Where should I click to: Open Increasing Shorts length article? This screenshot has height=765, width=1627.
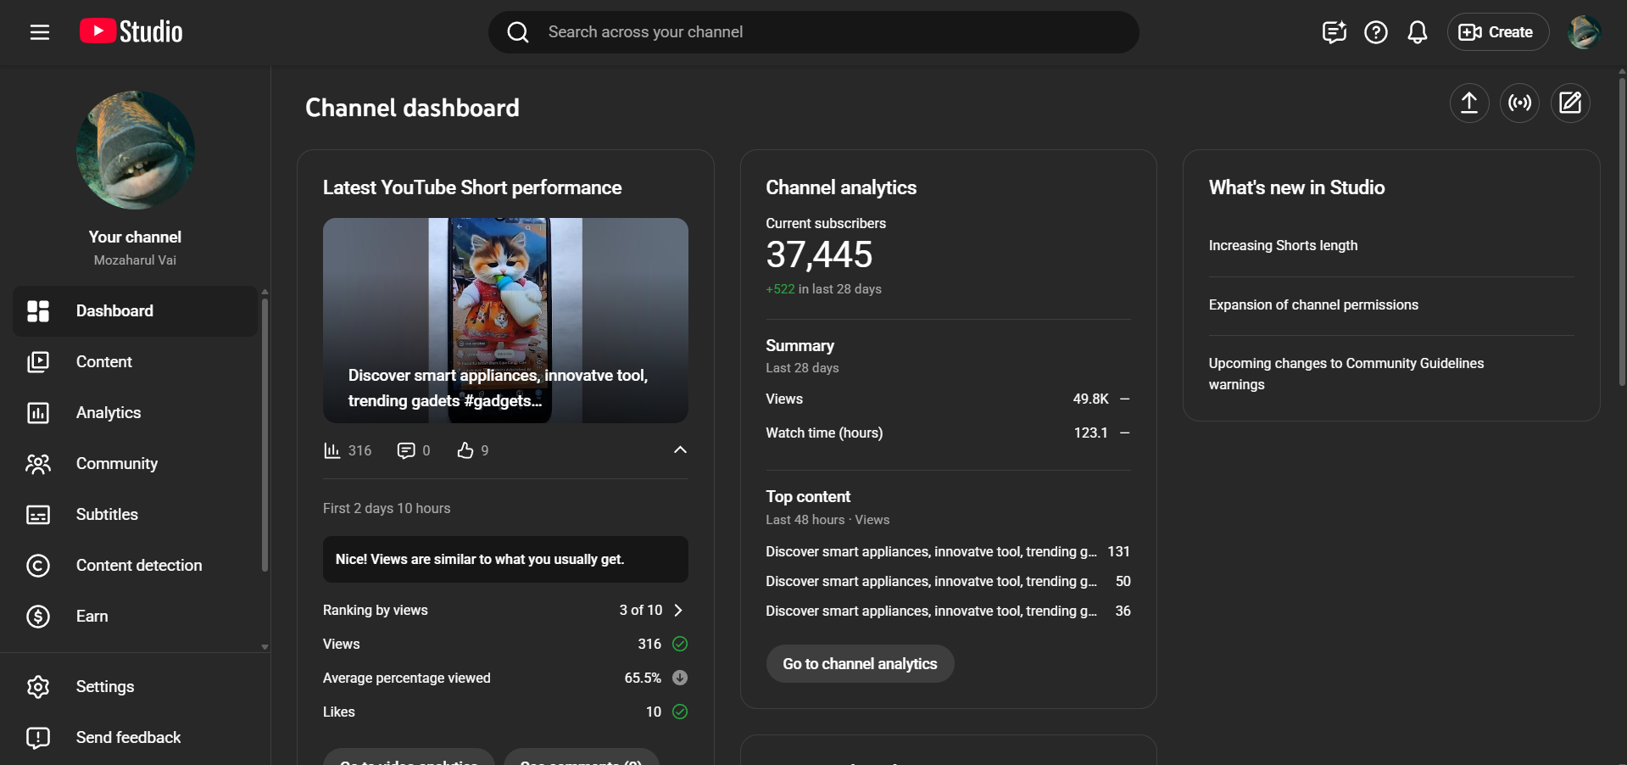(x=1283, y=246)
